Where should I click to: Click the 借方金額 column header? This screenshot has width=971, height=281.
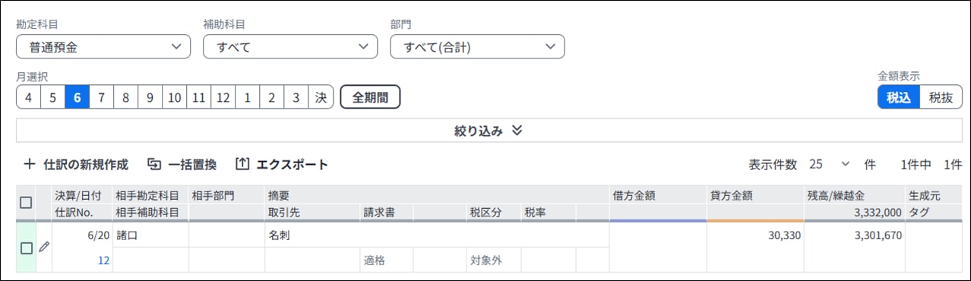pos(658,195)
